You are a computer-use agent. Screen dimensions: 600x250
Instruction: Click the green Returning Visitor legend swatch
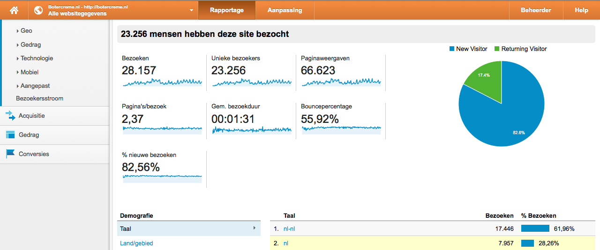(497, 49)
